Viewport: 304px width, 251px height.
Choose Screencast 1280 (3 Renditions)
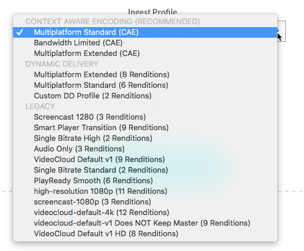[x=145, y=117]
